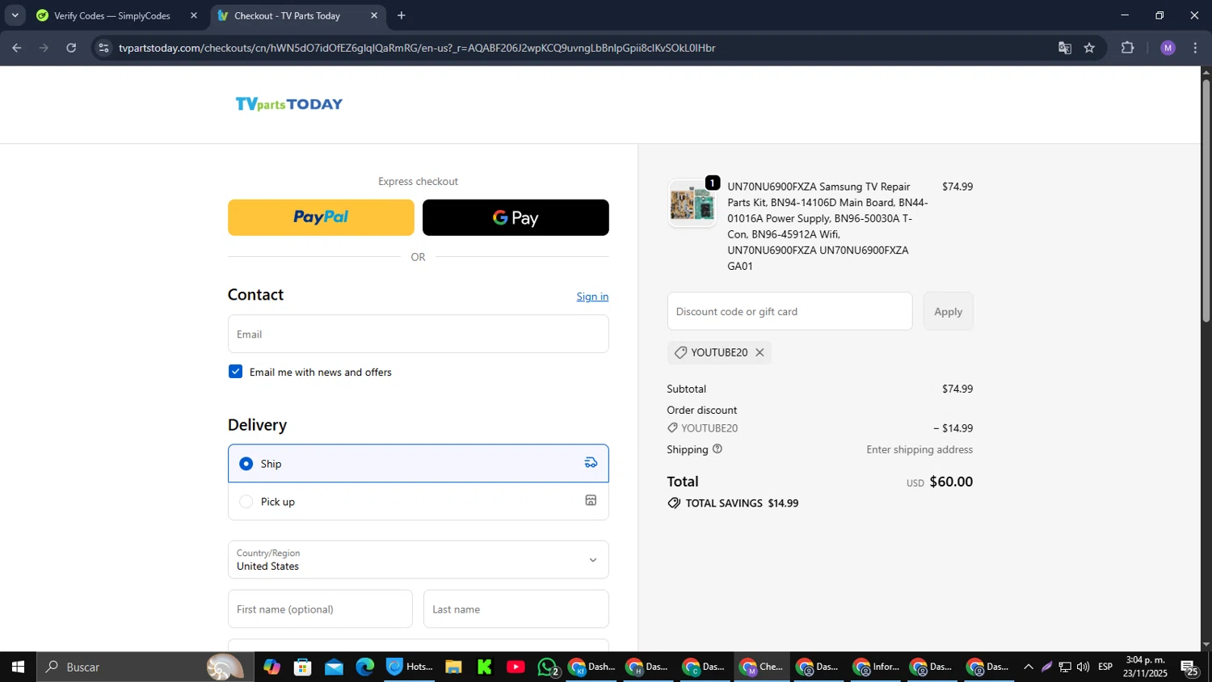
Task: Click the address bar URL
Action: click(417, 48)
